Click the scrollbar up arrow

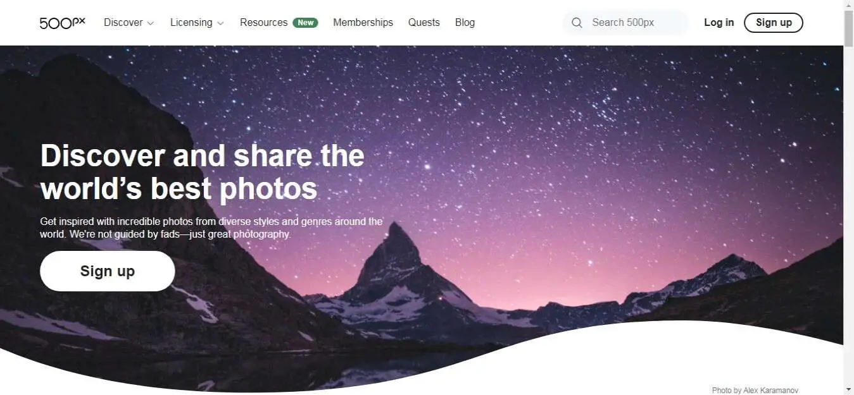tap(849, 5)
